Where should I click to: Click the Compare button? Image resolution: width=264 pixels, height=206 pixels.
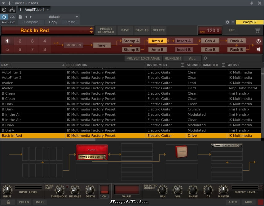tap(31, 22)
